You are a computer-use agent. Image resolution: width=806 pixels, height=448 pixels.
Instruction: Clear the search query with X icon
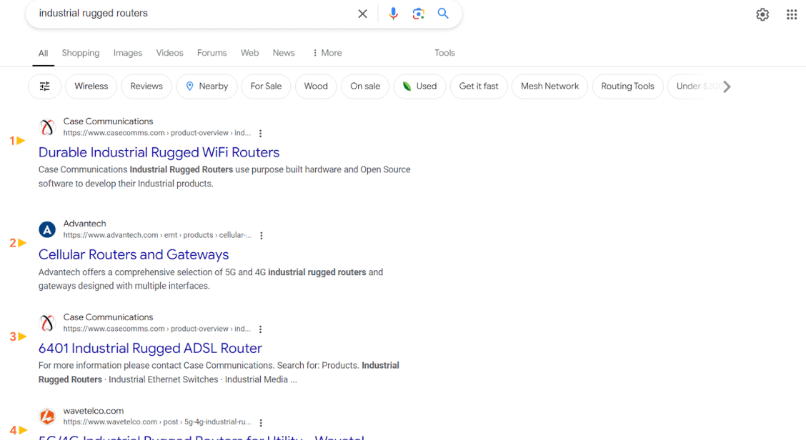tap(362, 14)
